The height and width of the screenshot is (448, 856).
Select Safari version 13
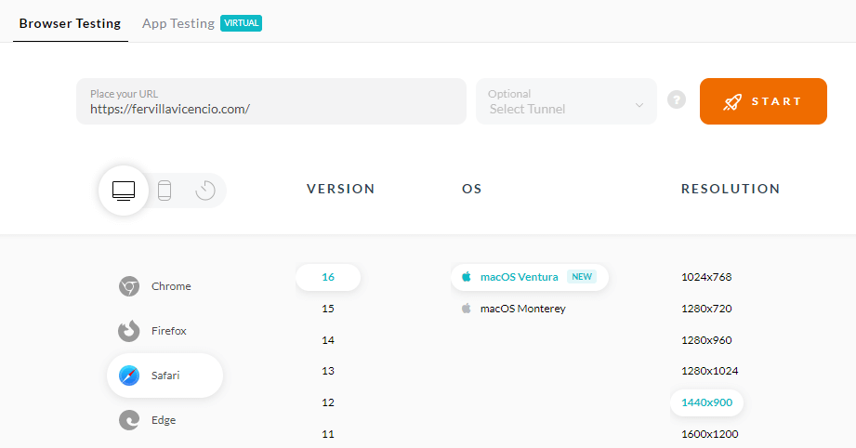(328, 371)
